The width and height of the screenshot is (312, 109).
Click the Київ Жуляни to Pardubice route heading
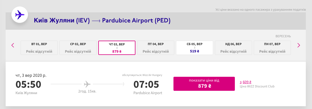(x=102, y=21)
